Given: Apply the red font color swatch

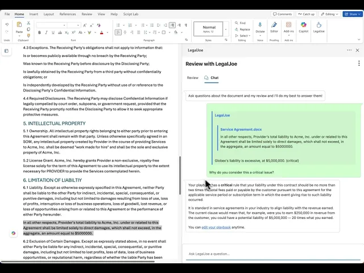Looking at the screenshot, I should (x=101, y=32).
